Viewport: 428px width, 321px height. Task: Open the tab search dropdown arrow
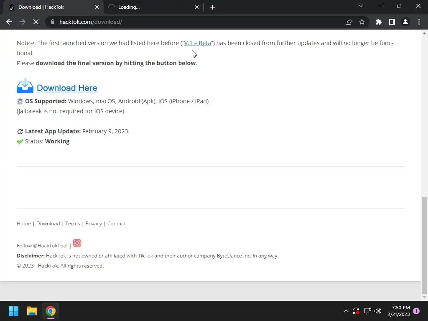[x=361, y=6]
